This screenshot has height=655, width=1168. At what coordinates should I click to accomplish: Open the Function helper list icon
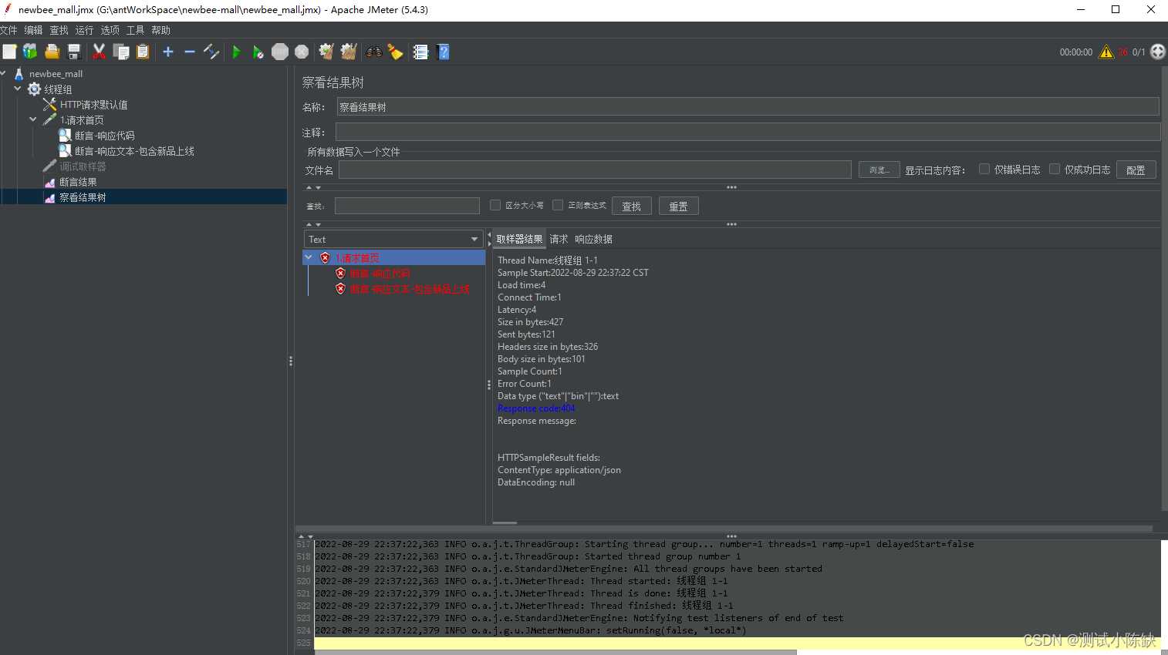point(420,52)
